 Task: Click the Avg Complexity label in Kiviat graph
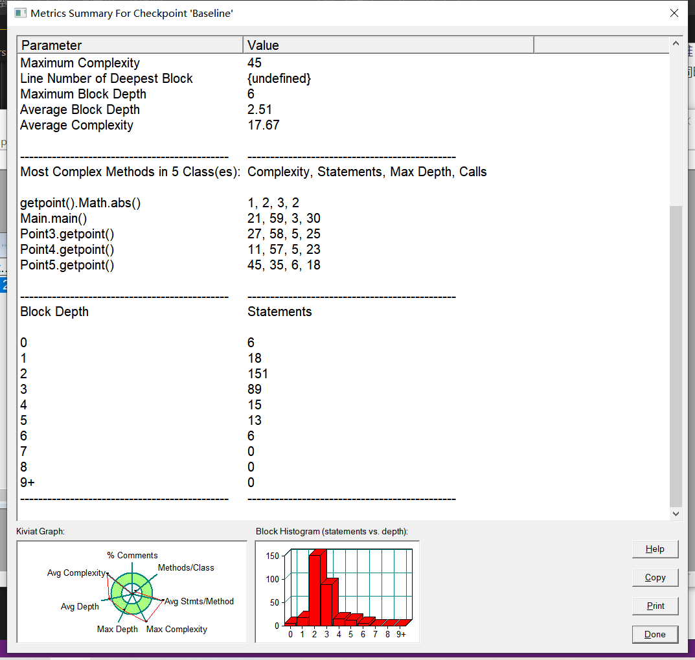click(76, 573)
